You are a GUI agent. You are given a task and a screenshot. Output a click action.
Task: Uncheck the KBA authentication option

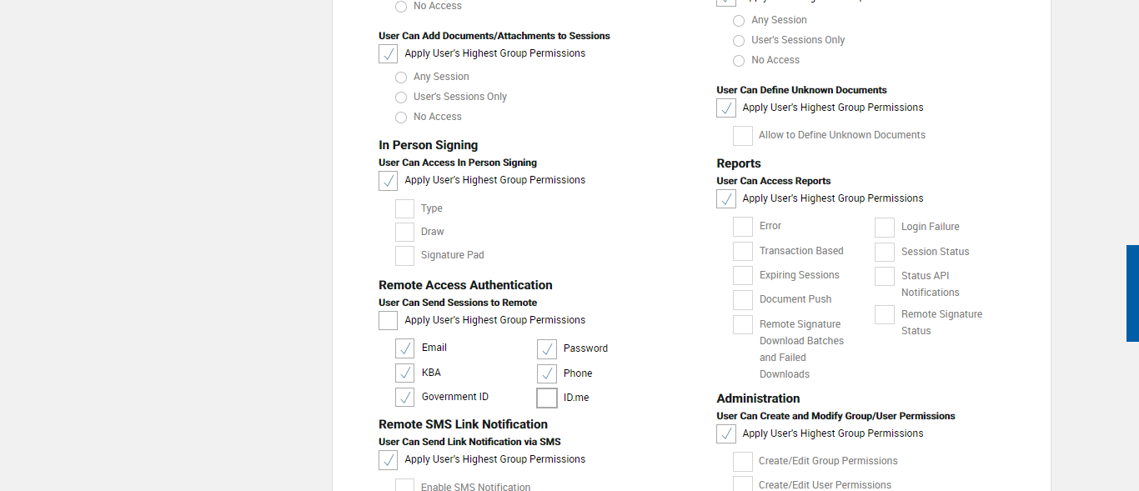(x=405, y=373)
